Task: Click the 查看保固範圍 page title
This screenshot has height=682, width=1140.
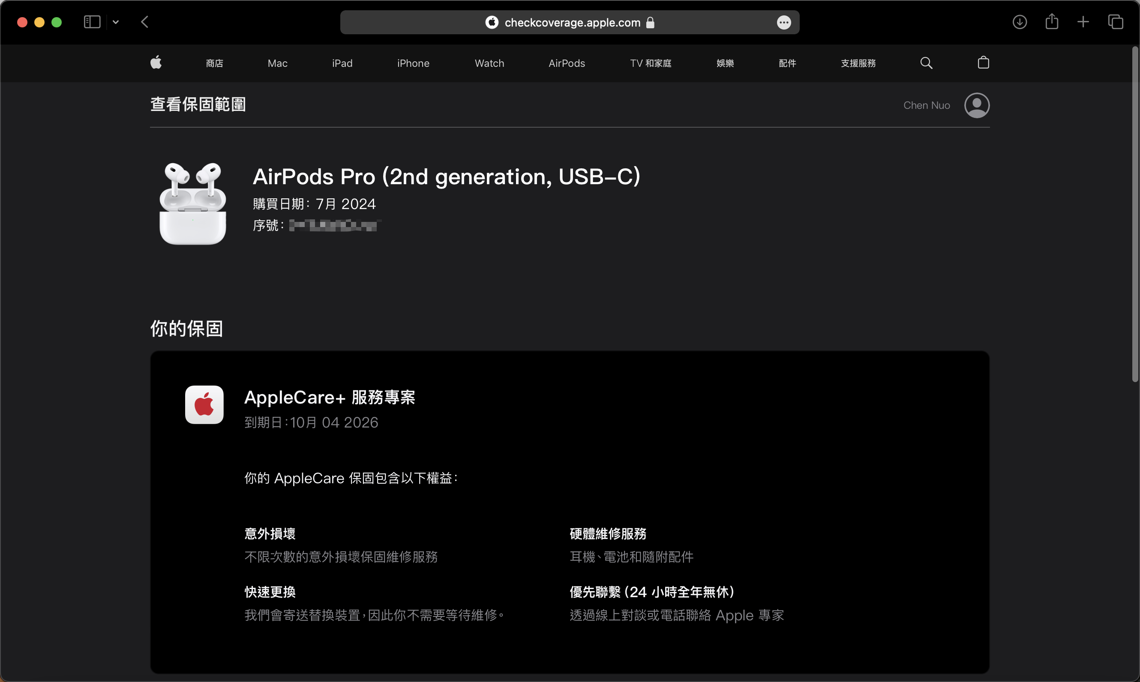Action: click(198, 105)
